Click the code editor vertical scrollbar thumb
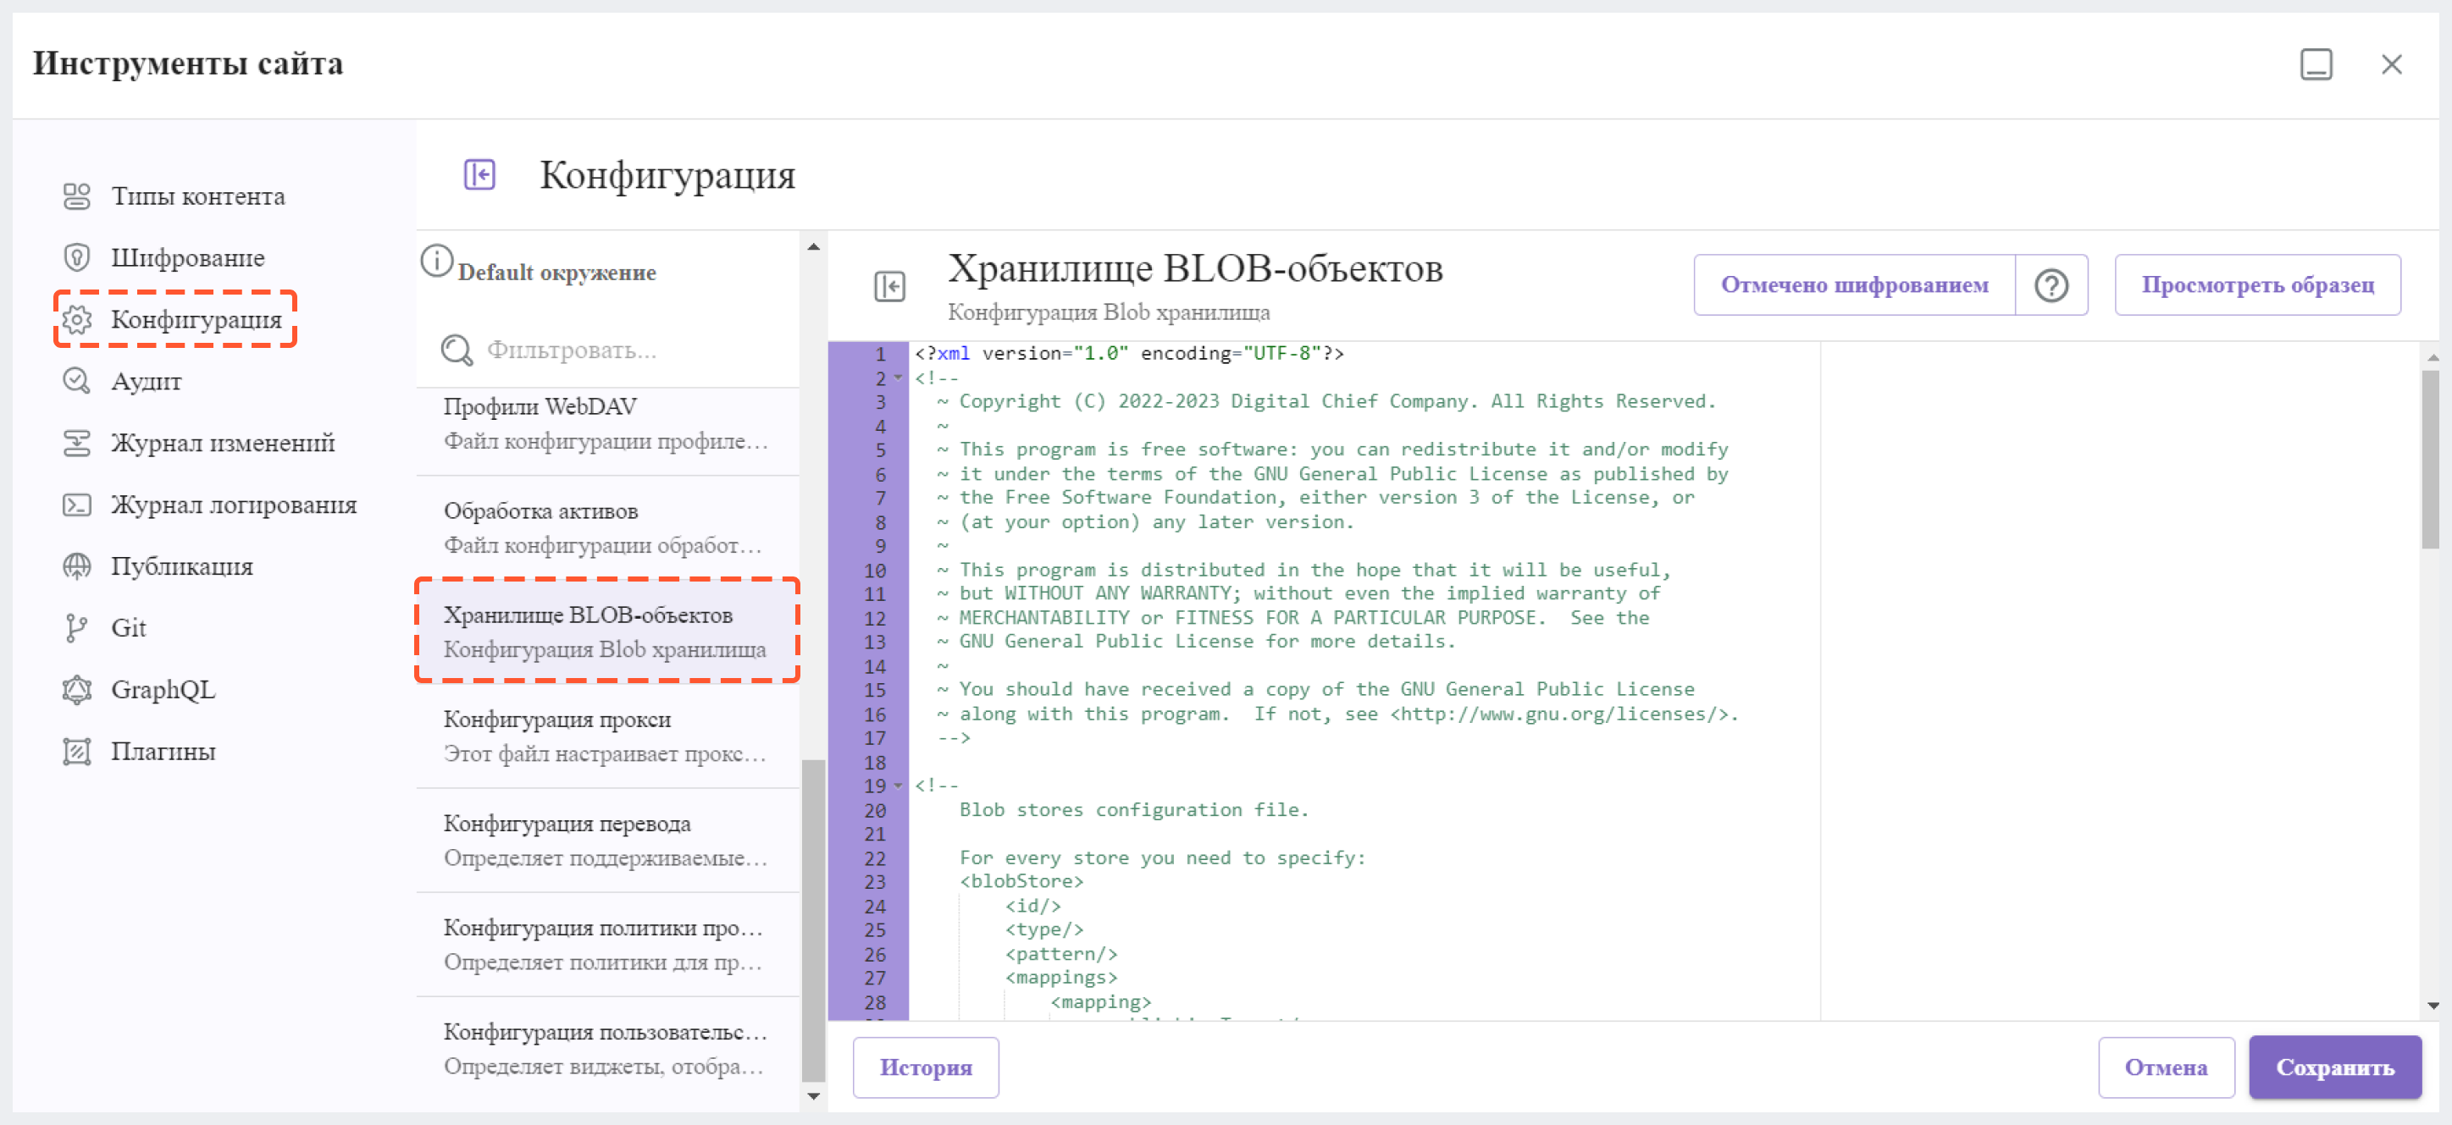The width and height of the screenshot is (2452, 1125). pos(2431,460)
